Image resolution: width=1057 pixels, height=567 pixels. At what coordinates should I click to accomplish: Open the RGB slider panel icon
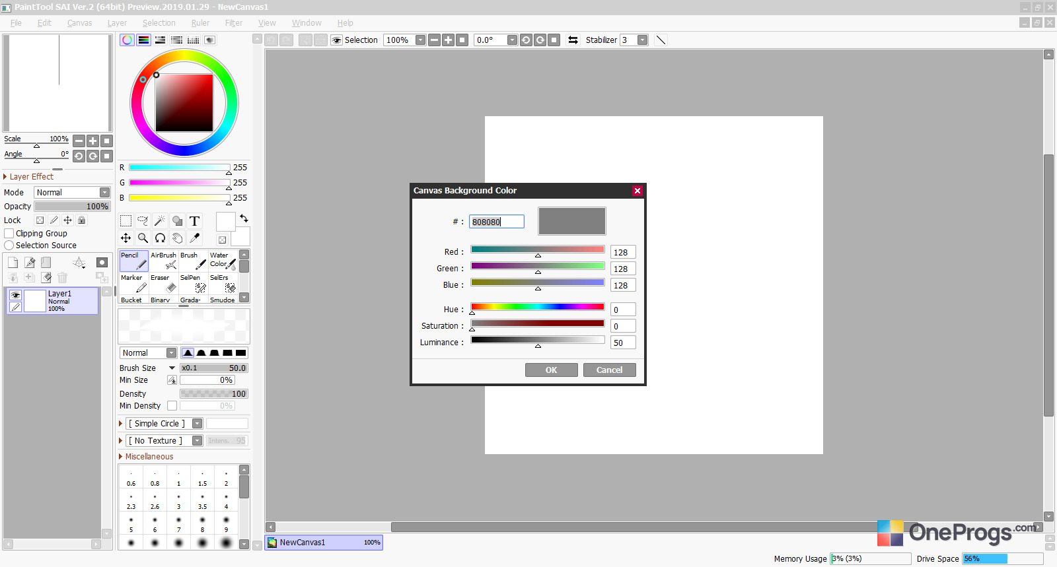click(x=143, y=40)
